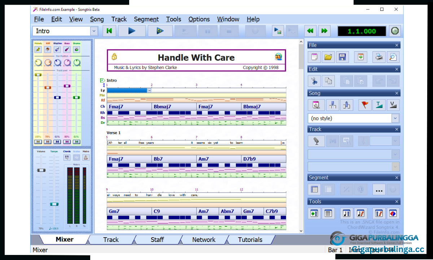433x260 pixels.
Task: Toggle the Chords button in mixer
Action: coord(67,157)
